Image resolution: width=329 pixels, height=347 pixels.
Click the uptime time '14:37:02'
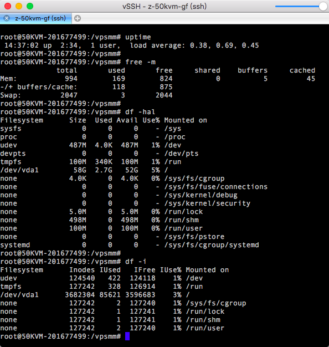(x=22, y=45)
